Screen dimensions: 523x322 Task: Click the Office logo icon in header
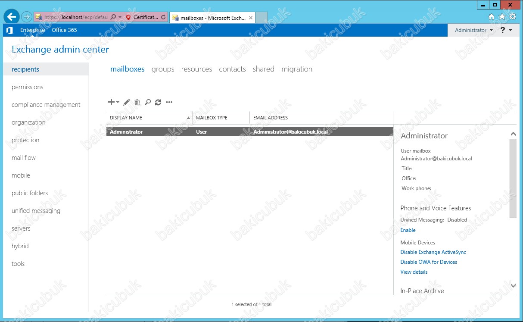point(9,30)
